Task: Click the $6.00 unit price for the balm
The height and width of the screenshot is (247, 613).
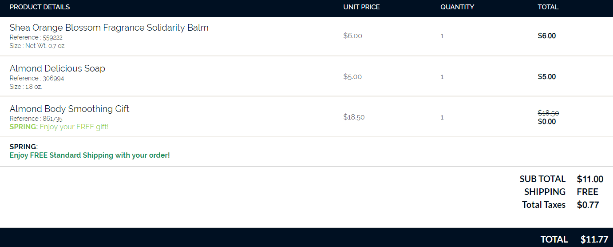Action: (x=352, y=36)
